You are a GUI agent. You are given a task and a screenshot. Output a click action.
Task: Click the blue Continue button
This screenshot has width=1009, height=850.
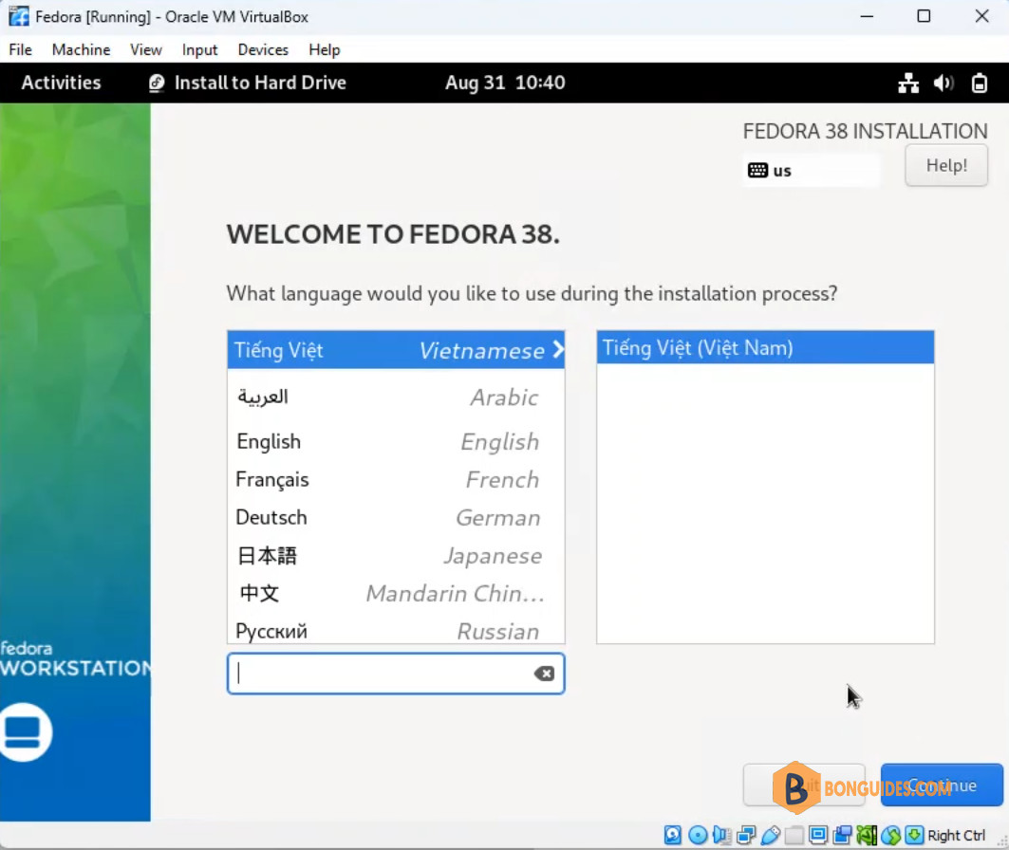coord(942,785)
